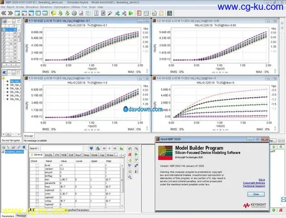Click Close button in About MBP 2020 dialog
This screenshot has height=218, width=286.
click(256, 194)
